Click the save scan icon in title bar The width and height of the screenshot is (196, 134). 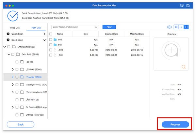pyautogui.click(x=188, y=6)
